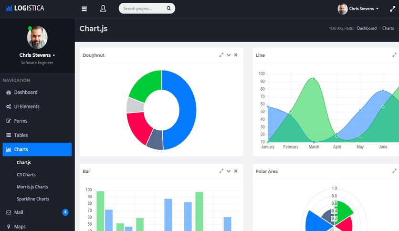
Task: Select Chartjs submenu link
Action: (x=24, y=163)
